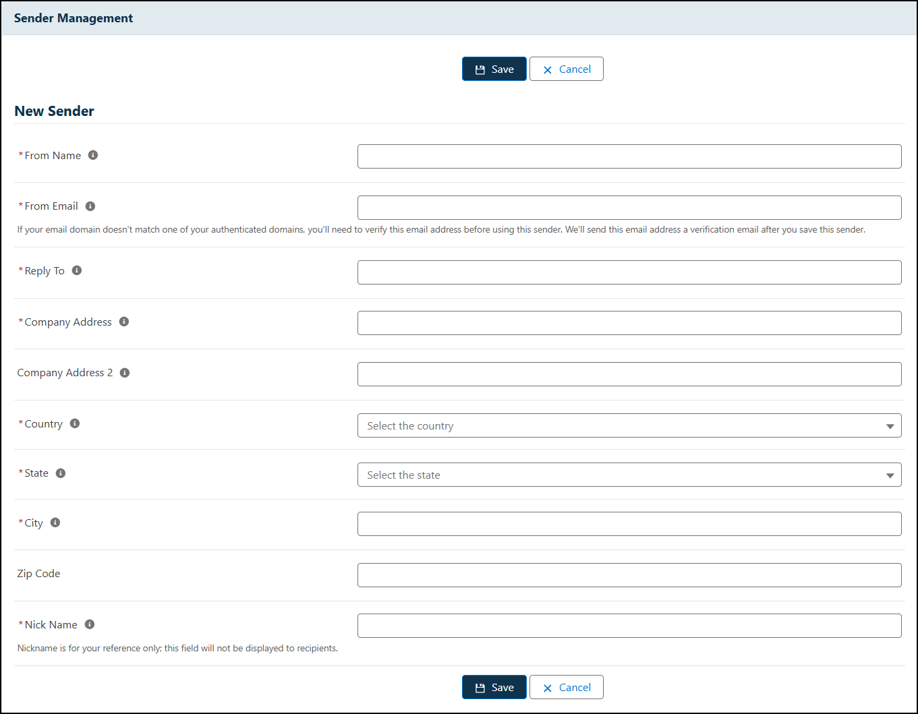Click the info icon beside From Name

coord(94,154)
